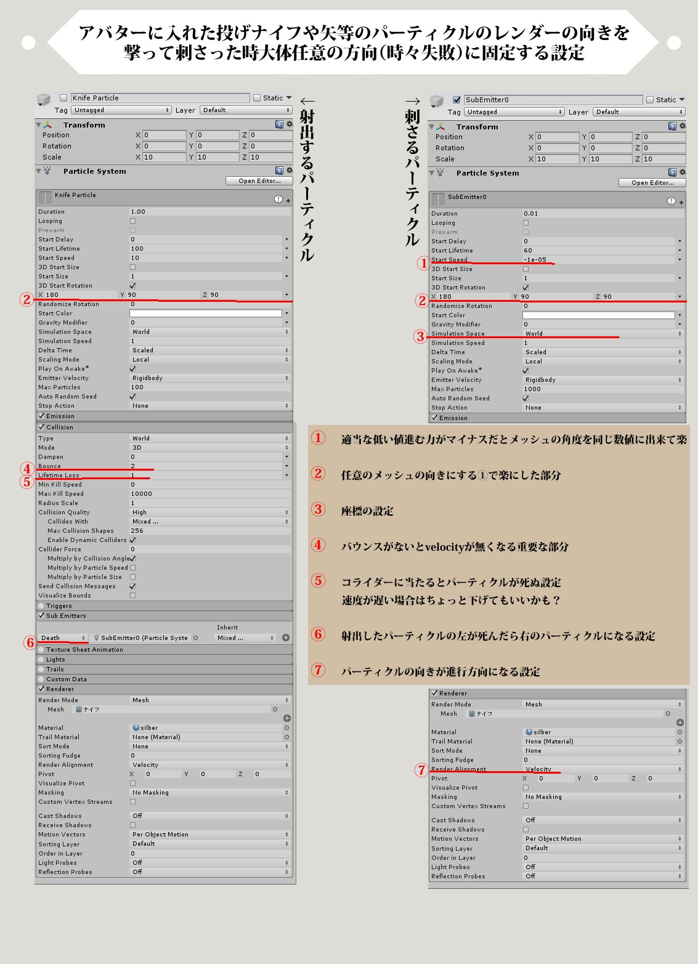Open Transform gear menu in SubEmitter0 inspector

pos(681,126)
